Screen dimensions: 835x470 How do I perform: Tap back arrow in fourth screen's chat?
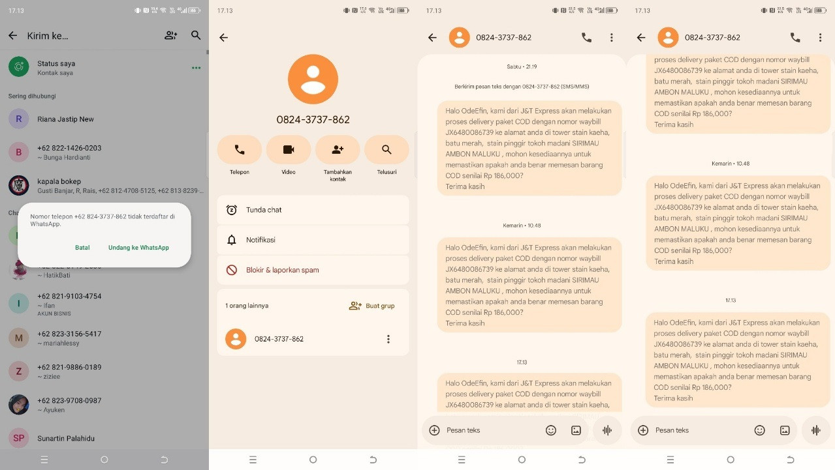641,38
